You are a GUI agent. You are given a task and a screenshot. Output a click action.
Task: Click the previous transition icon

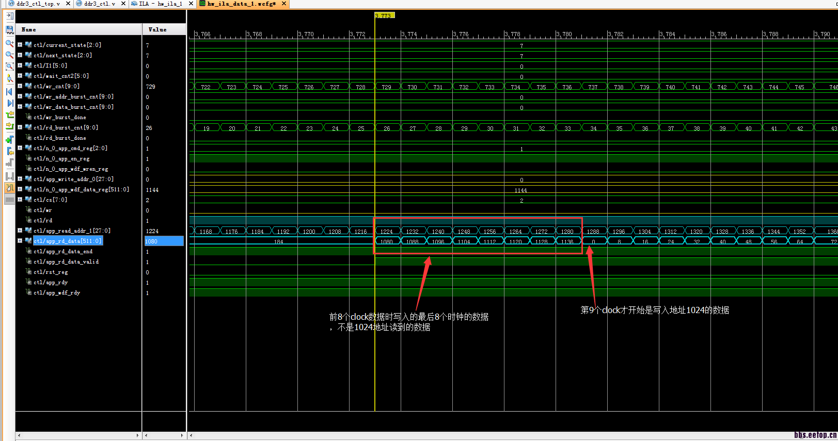pyautogui.click(x=9, y=115)
